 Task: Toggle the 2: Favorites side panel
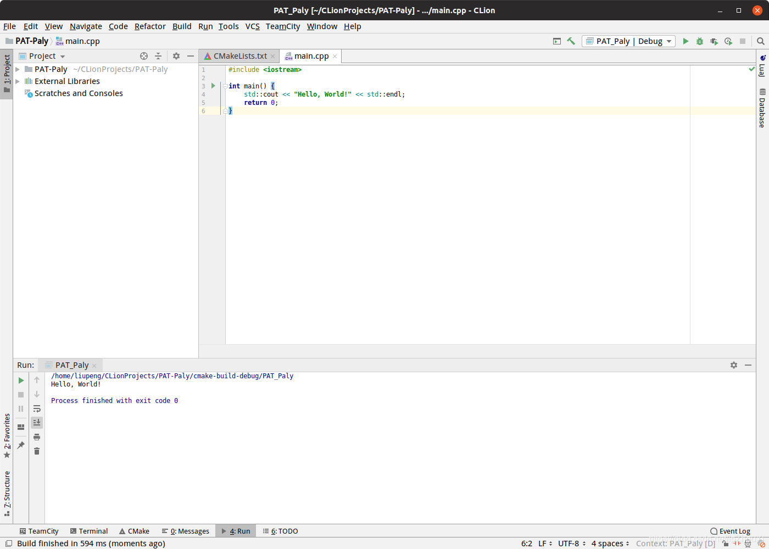click(x=7, y=436)
